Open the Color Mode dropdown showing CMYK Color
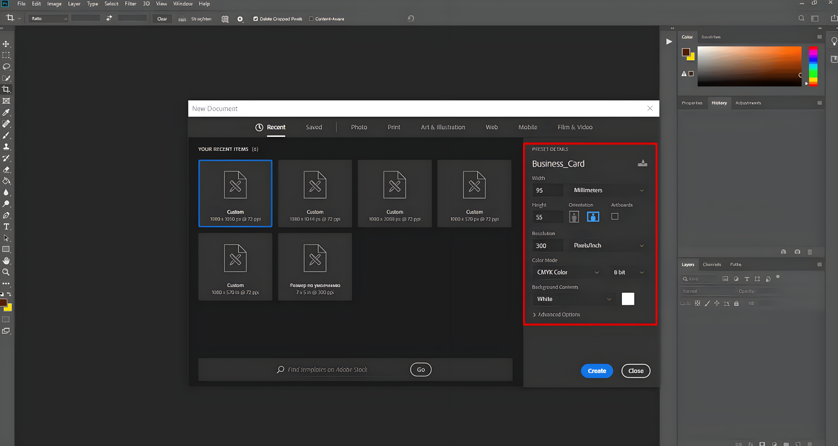 click(567, 272)
